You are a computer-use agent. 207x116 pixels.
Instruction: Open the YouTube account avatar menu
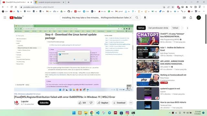(199, 17)
